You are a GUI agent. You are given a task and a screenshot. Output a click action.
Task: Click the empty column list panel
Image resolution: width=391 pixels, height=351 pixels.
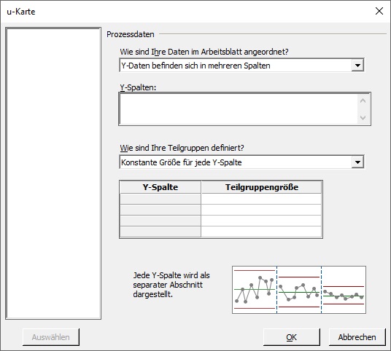point(53,173)
